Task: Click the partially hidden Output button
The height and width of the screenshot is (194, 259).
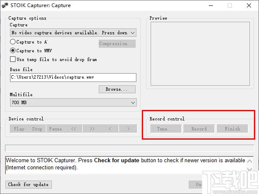Action: 196,184
